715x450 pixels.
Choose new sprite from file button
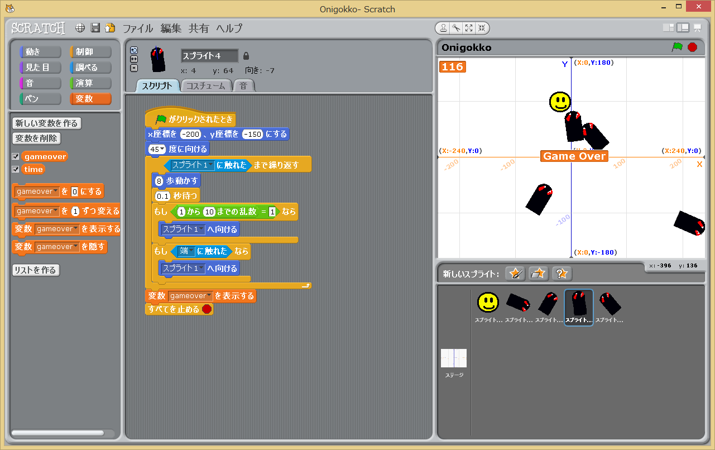539,274
